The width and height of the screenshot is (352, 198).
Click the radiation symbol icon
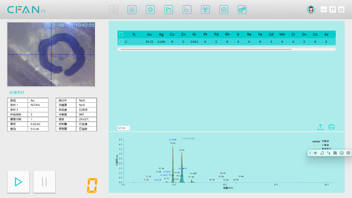[x=205, y=10]
